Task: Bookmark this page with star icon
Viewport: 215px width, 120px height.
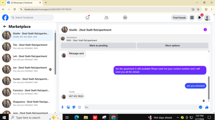Action: pos(198,9)
